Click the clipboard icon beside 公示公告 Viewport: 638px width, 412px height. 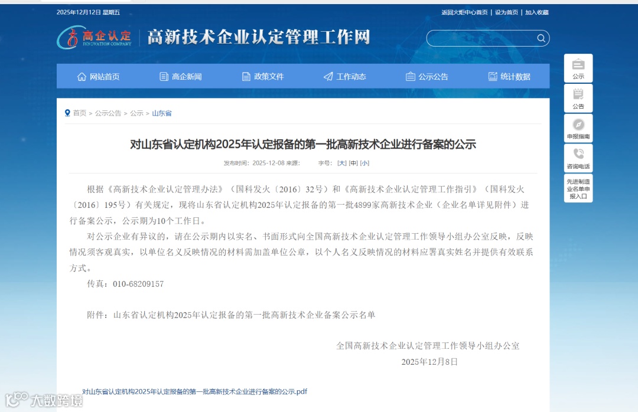(411, 77)
